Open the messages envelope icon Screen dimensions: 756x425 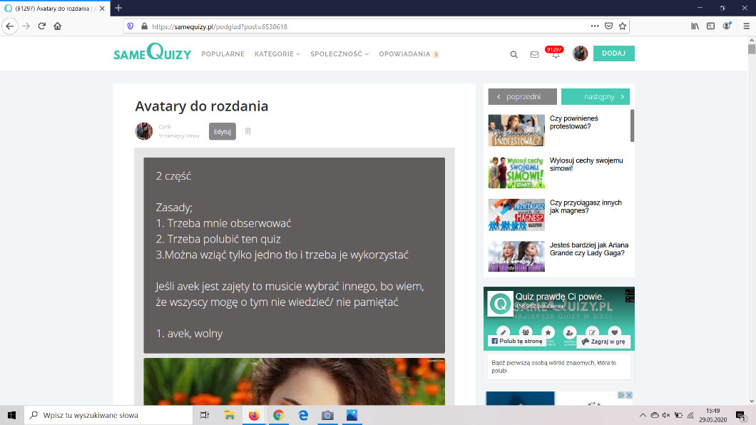point(534,54)
